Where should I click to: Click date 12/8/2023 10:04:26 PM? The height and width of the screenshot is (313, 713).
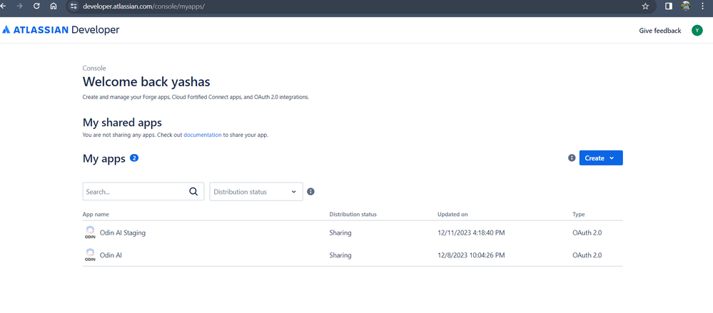[x=471, y=255]
